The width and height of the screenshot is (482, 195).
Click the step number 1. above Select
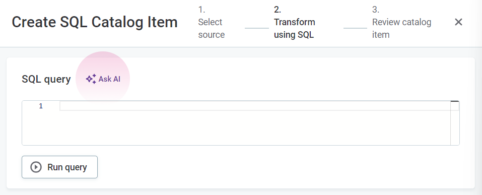(x=201, y=10)
